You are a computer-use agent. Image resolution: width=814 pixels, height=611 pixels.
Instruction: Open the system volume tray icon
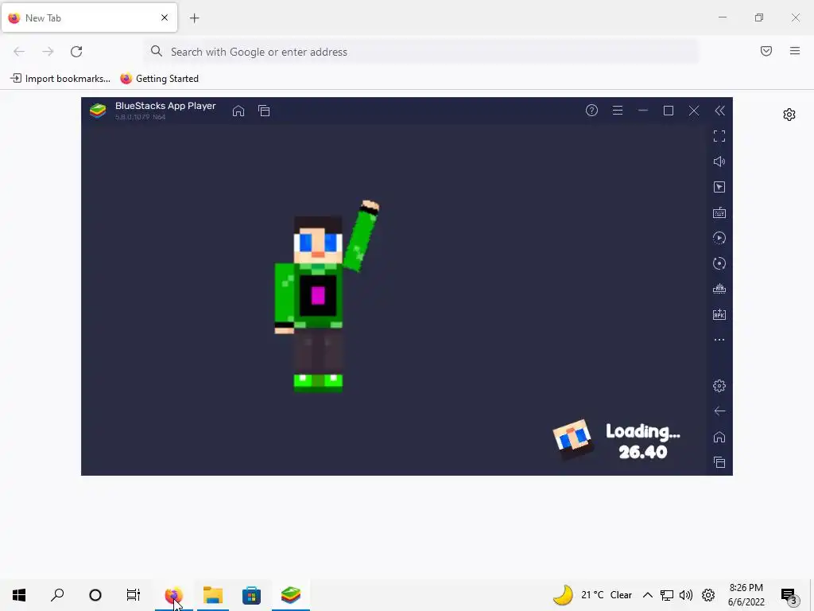pyautogui.click(x=686, y=595)
